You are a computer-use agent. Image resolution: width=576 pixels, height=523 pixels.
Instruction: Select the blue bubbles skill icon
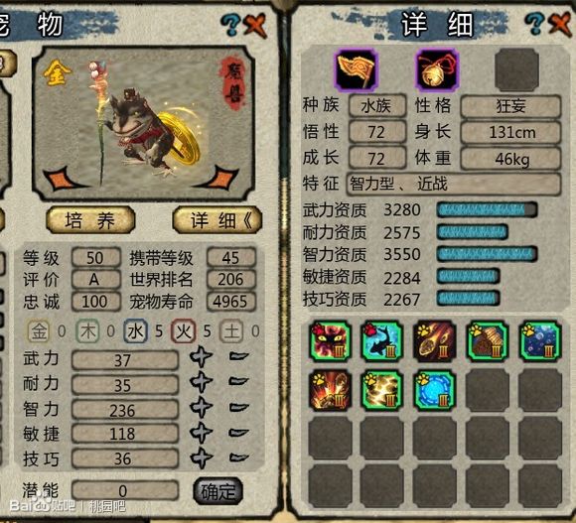click(540, 341)
